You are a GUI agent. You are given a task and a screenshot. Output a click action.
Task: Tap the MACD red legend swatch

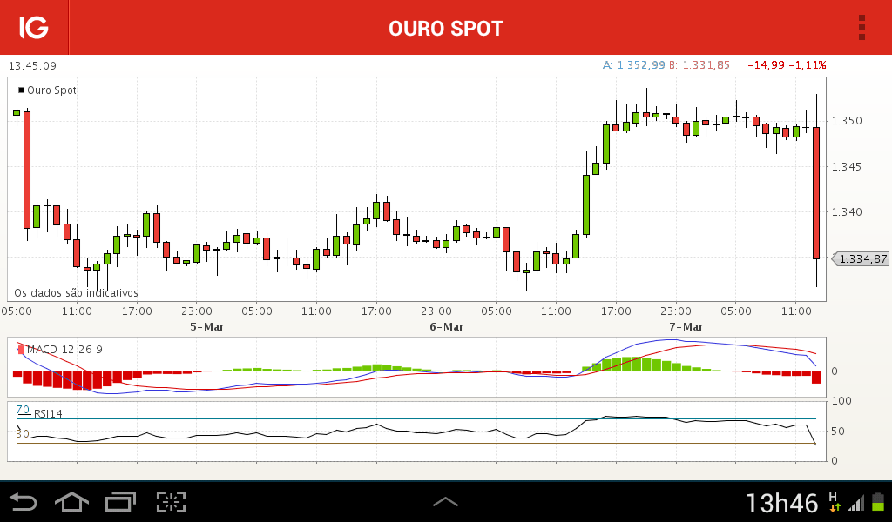tap(21, 350)
